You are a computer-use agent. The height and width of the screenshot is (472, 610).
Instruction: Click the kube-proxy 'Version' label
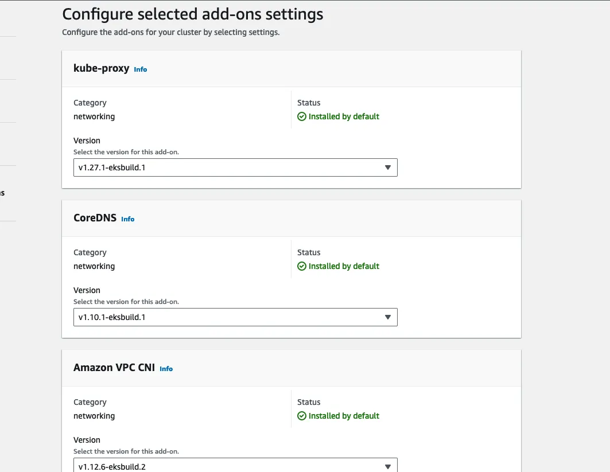[x=87, y=141]
